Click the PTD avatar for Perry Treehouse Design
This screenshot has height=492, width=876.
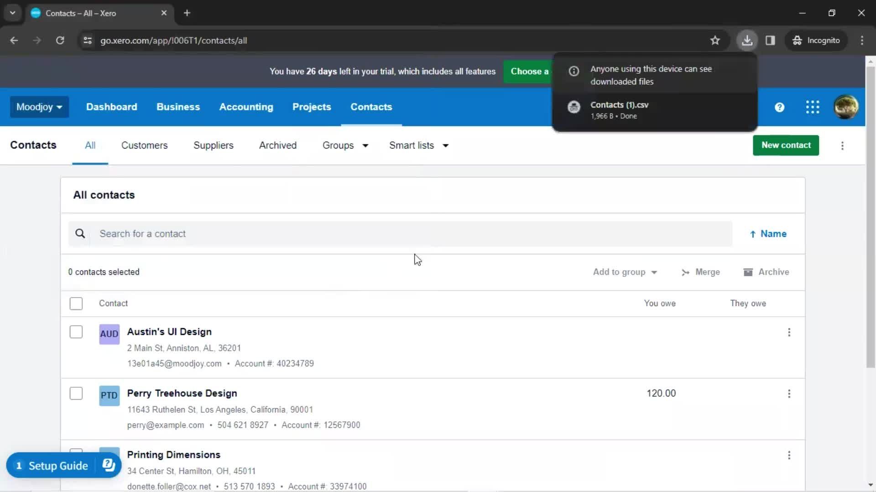click(109, 395)
